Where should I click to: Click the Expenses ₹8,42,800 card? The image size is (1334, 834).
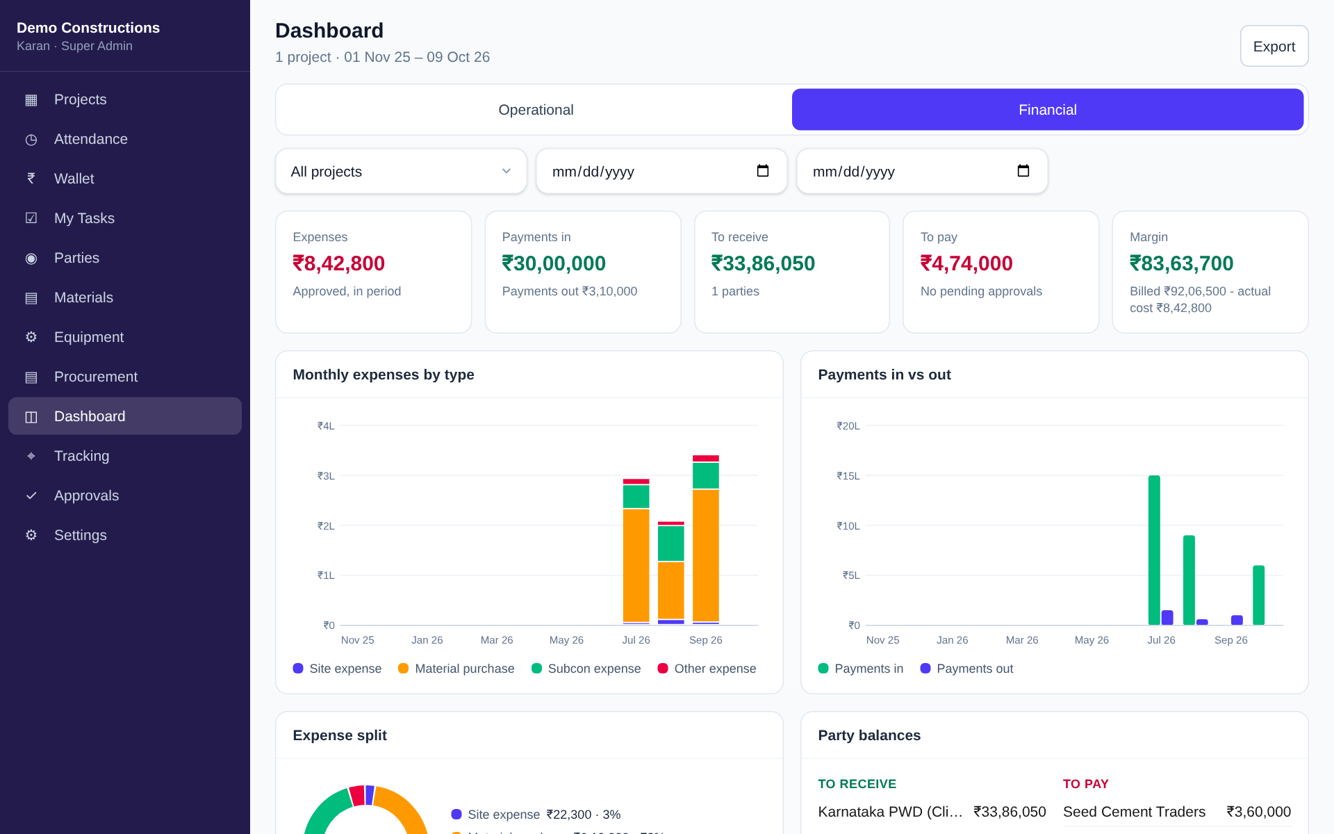coord(373,272)
